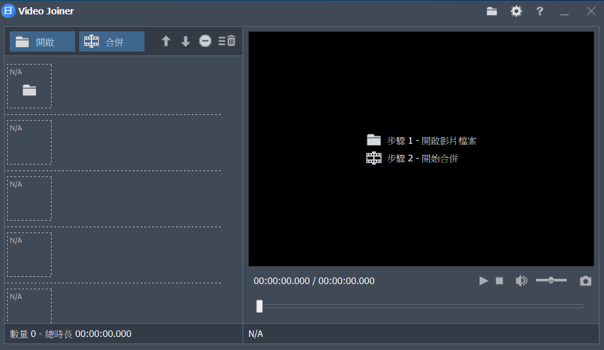604x350 pixels.
Task: Click the Video Joiner app logo icon
Action: [x=8, y=10]
